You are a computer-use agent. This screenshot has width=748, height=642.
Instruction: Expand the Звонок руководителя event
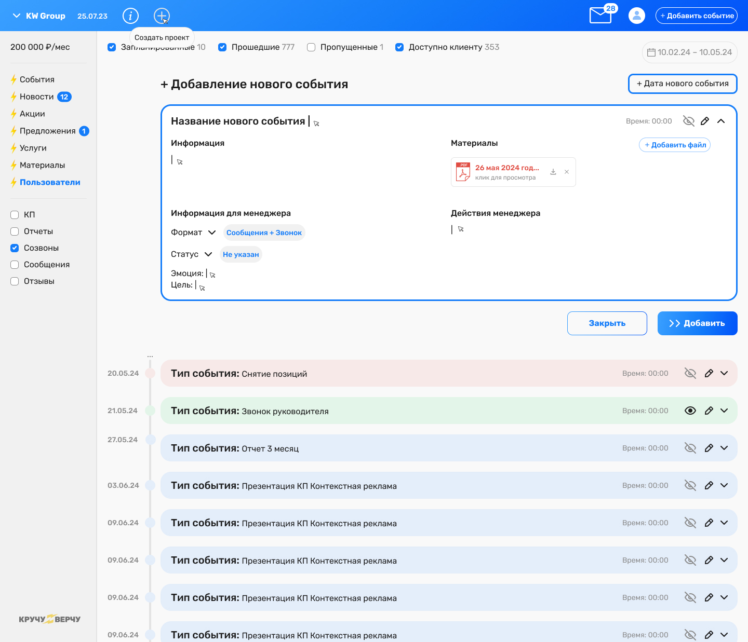point(724,411)
